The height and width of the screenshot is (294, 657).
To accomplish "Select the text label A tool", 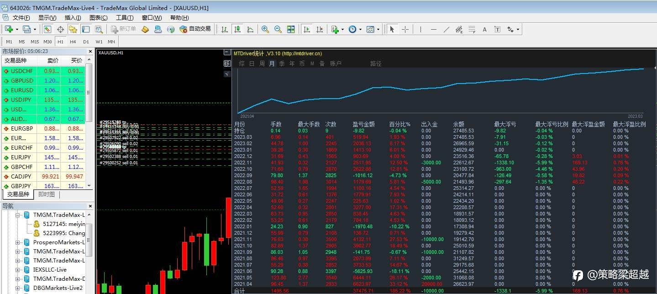I will pyautogui.click(x=484, y=29).
